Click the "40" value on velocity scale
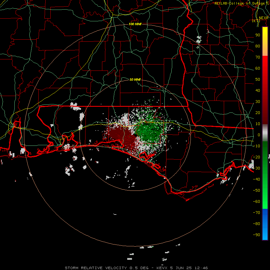The width and height of the screenshot is (270, 270). tap(258, 90)
